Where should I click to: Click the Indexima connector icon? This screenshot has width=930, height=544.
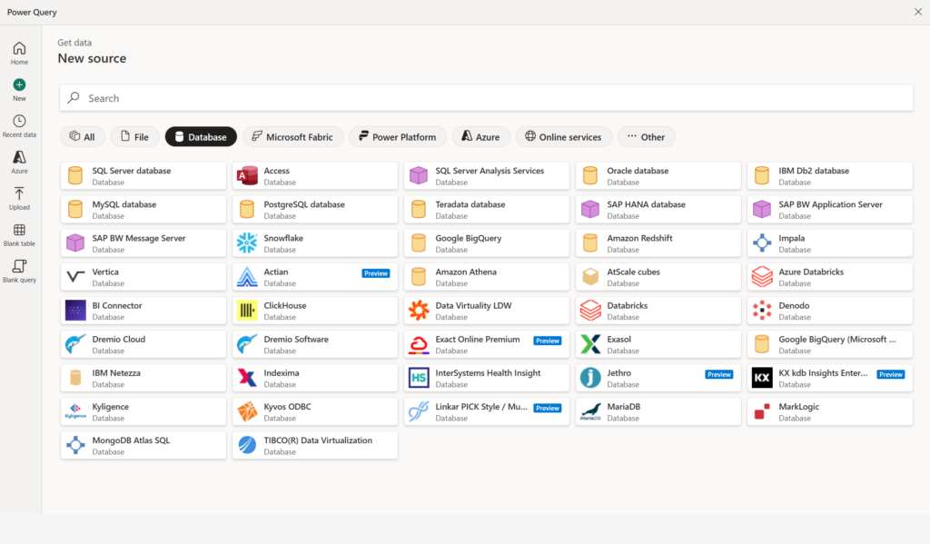click(x=247, y=378)
